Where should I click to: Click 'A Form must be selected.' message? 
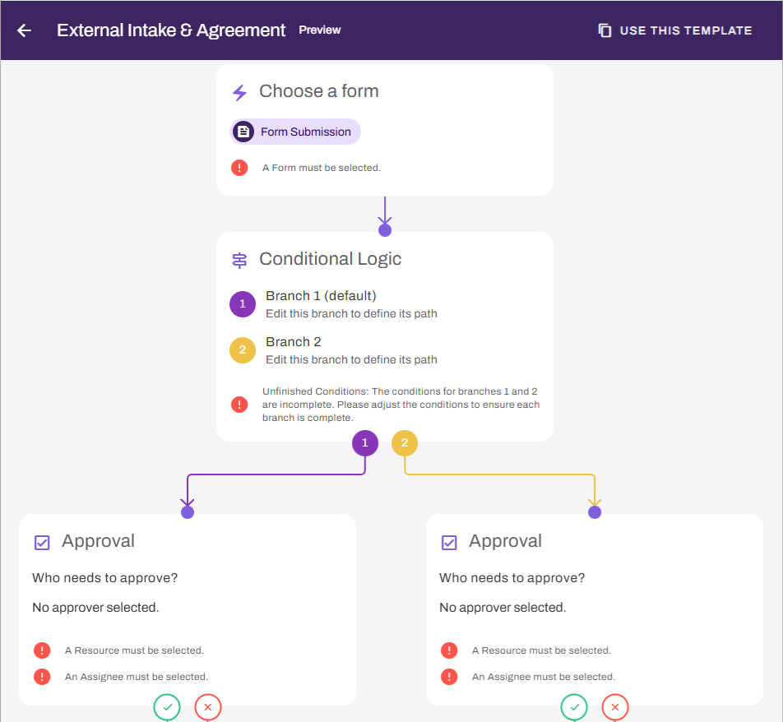322,168
